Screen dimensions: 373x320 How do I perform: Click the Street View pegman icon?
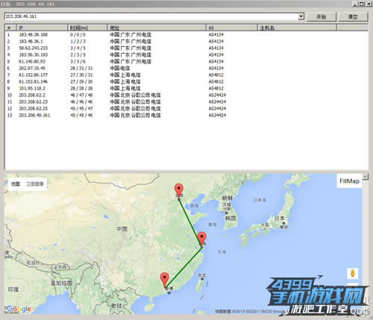(x=353, y=274)
